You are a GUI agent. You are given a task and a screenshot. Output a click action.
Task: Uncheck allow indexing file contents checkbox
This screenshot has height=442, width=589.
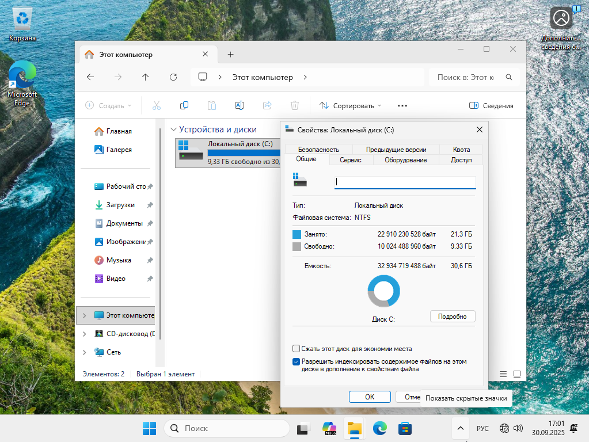click(x=297, y=361)
